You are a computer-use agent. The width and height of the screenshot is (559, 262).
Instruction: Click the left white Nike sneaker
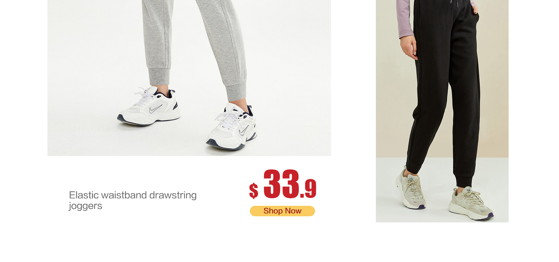[x=148, y=106]
